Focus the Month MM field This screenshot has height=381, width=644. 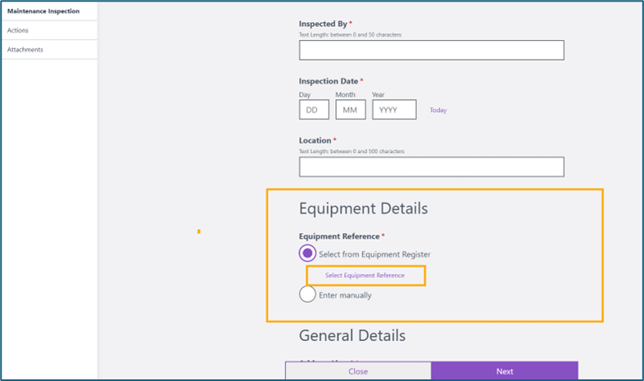tap(351, 110)
